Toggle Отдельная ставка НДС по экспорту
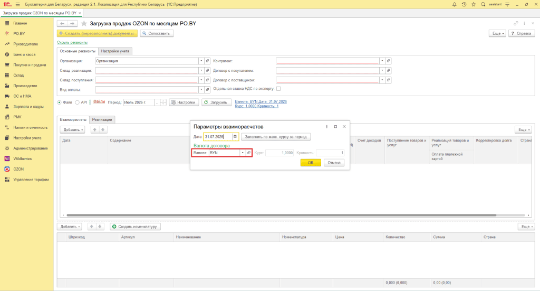 click(278, 89)
